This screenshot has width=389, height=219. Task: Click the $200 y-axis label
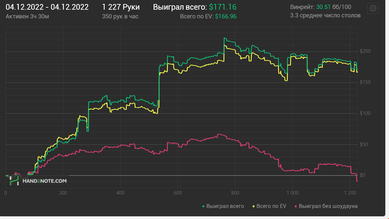tap(366, 51)
